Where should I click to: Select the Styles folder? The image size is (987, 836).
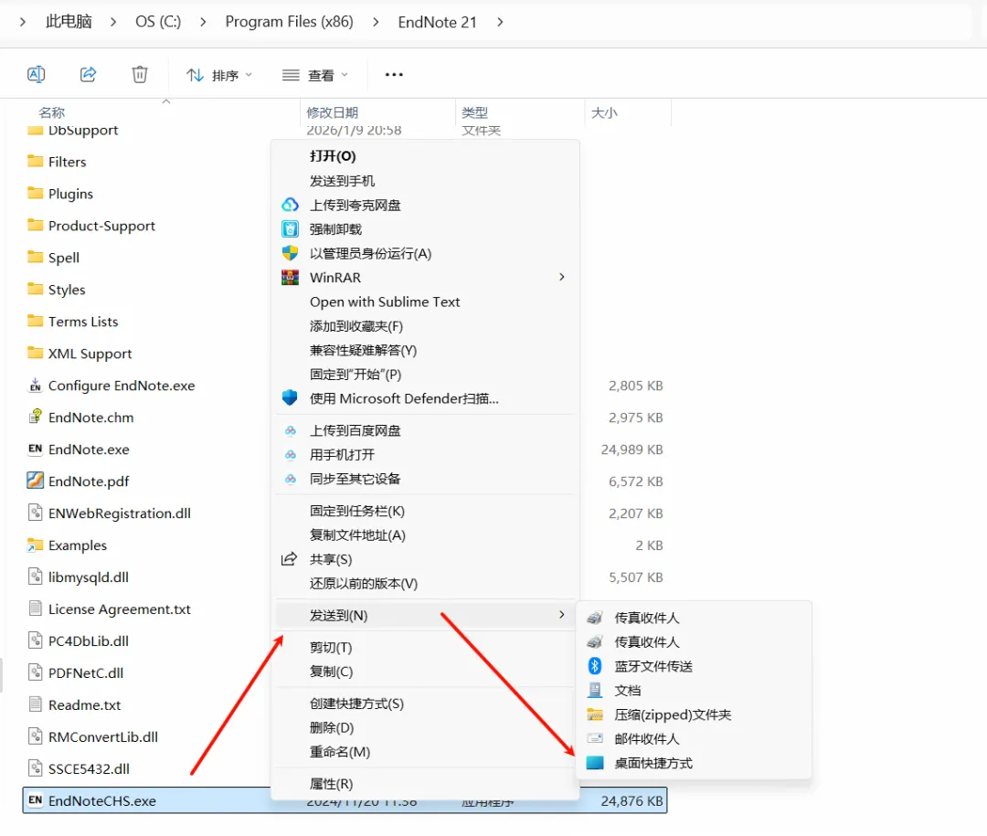coord(57,289)
